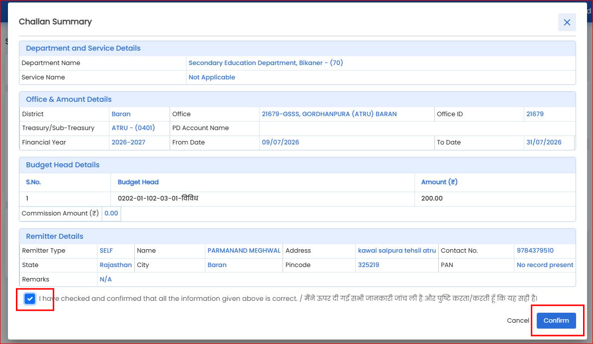
Task: Click the Confirm button
Action: [x=556, y=320]
